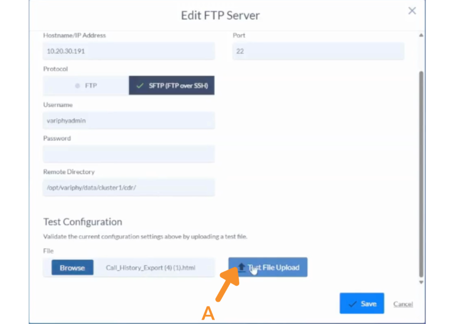Click the upload arrow icon on Test File Upload
The width and height of the screenshot is (455, 324).
click(x=242, y=267)
